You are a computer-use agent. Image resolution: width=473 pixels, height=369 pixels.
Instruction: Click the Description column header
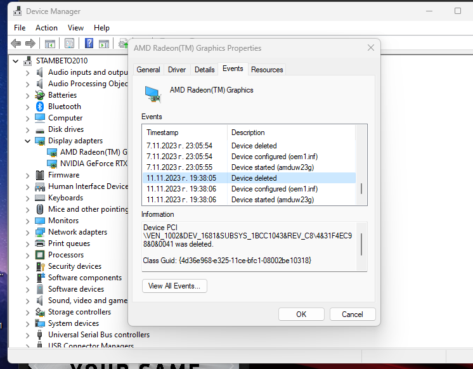tap(291, 133)
